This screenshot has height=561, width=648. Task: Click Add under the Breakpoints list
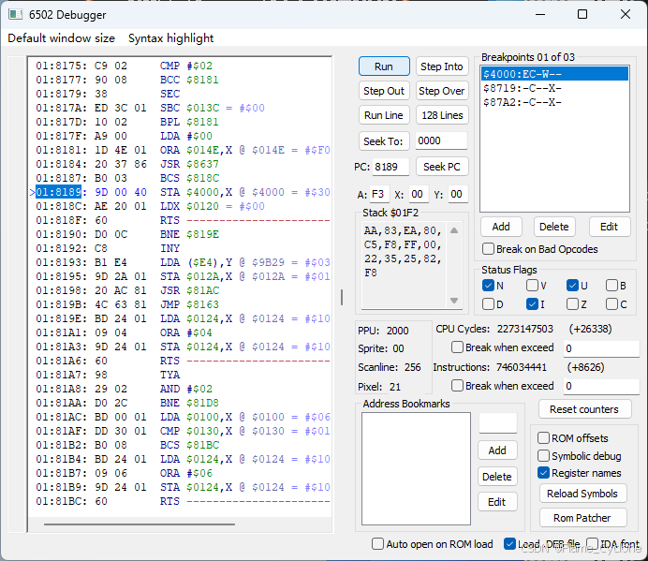point(501,227)
